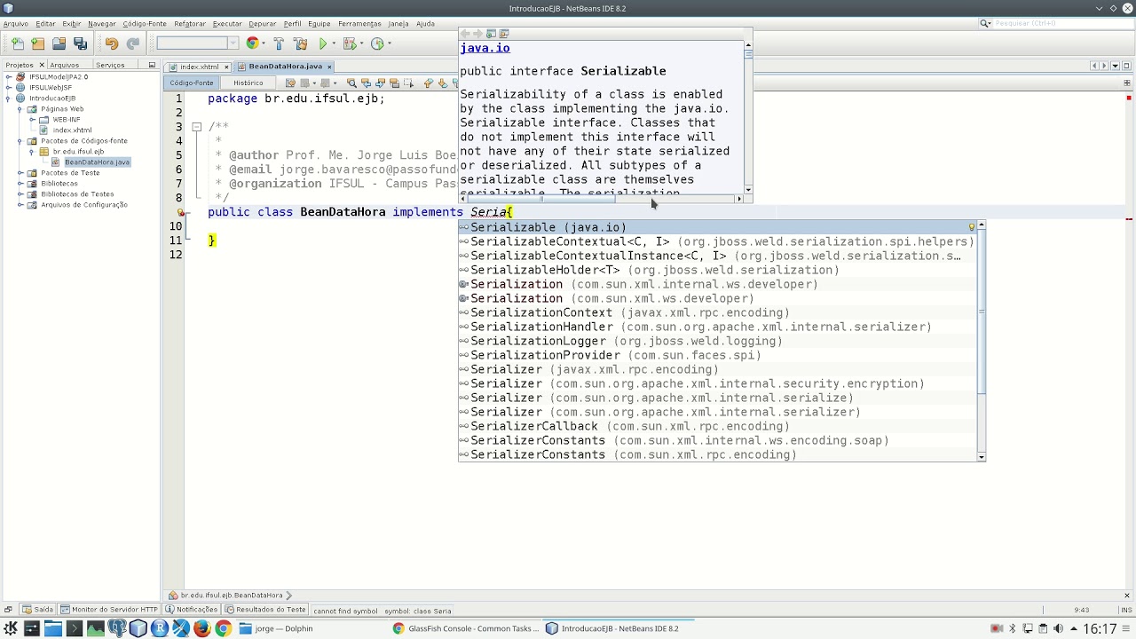This screenshot has width=1136, height=639.
Task: Collapse the Javadoc comment fold on line 3
Action: 197,127
